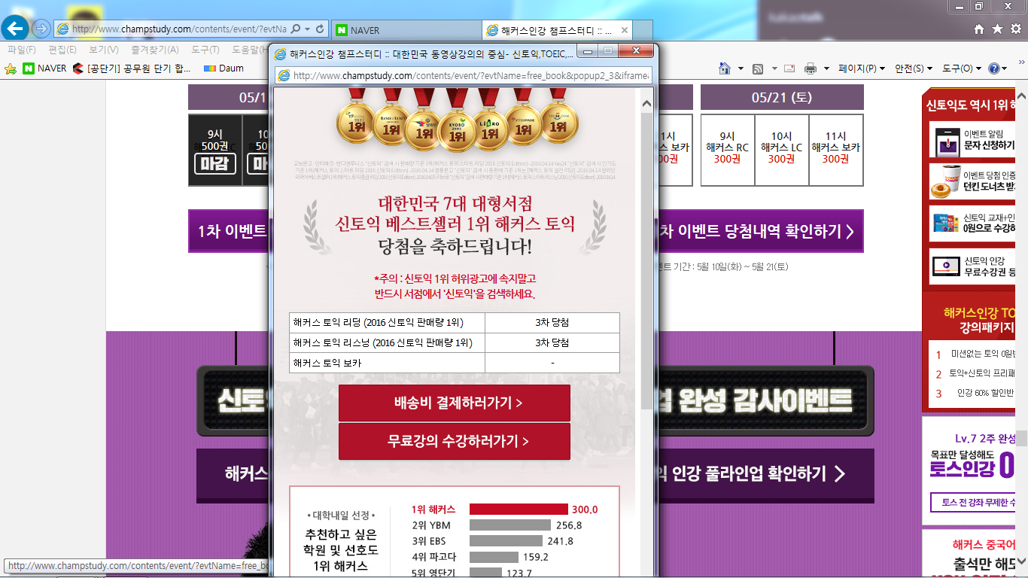Expand the Print dropdown arrow
Screen dimensions: 1028x578
click(x=826, y=68)
